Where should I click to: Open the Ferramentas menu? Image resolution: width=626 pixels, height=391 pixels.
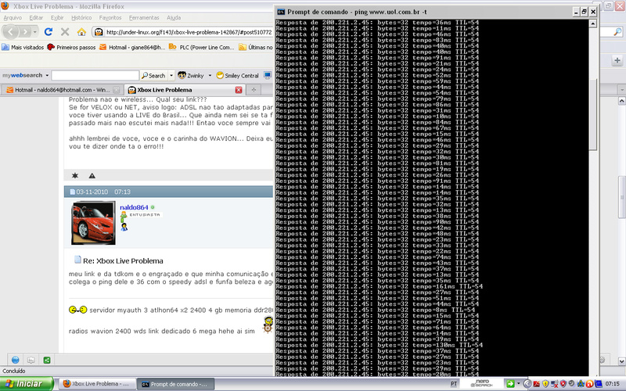pyautogui.click(x=144, y=17)
